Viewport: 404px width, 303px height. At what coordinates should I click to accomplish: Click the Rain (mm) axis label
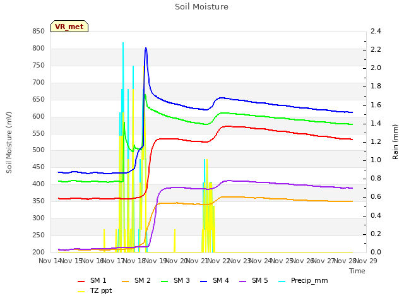coord(395,142)
